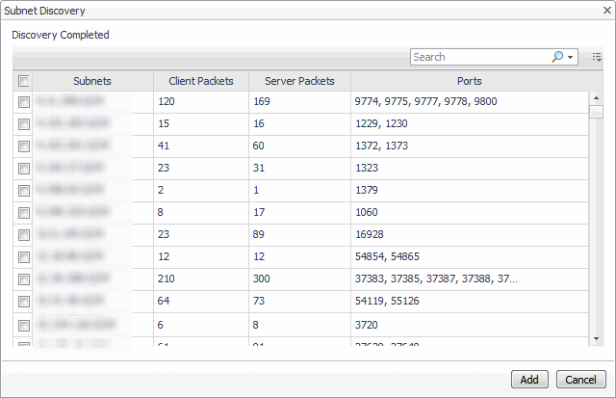616x398 pixels.
Task: Click the Ports column header
Action: 470,81
